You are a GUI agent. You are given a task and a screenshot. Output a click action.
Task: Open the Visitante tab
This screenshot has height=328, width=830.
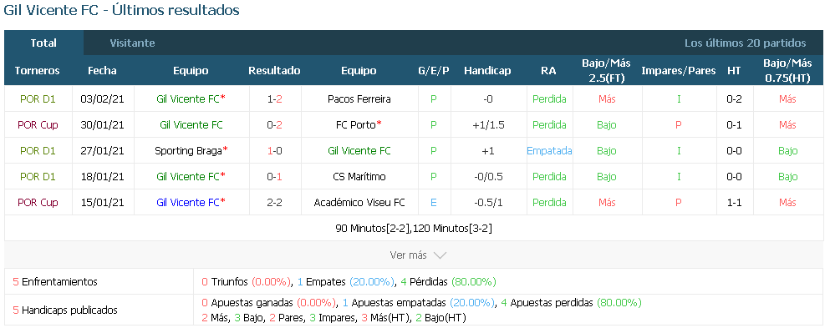tap(132, 43)
